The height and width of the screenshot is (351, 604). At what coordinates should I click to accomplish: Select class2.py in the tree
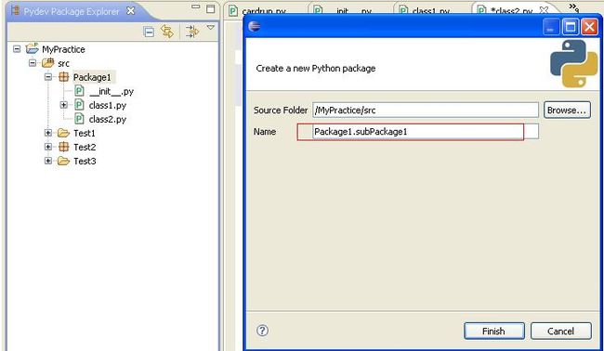(x=108, y=119)
